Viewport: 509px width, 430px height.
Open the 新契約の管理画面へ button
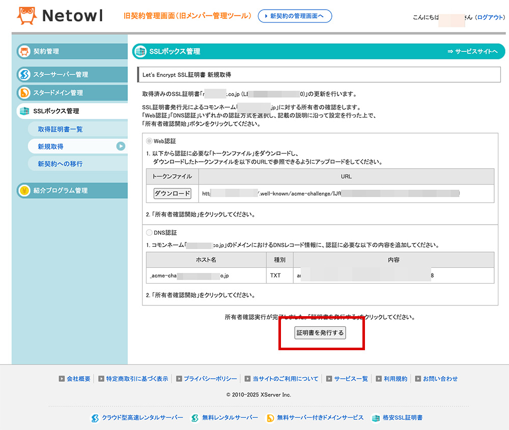point(294,16)
